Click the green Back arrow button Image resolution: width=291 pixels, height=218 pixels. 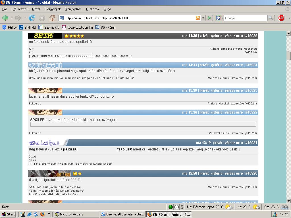(5, 18)
